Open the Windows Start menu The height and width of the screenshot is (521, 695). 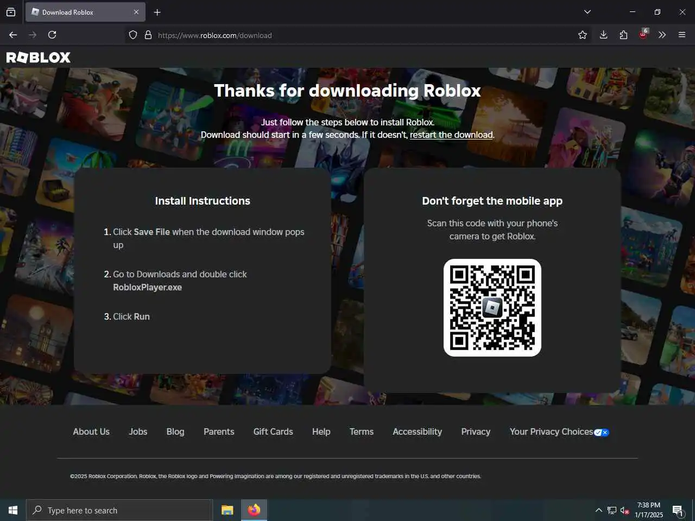click(x=13, y=510)
